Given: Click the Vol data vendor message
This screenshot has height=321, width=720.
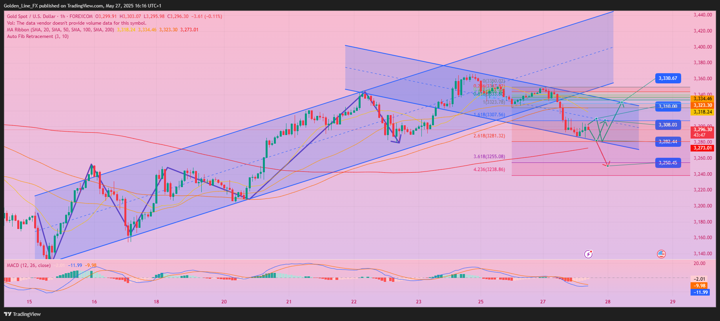Looking at the screenshot, I should pos(77,23).
